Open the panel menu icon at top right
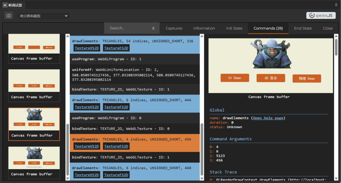 tap(336, 4)
